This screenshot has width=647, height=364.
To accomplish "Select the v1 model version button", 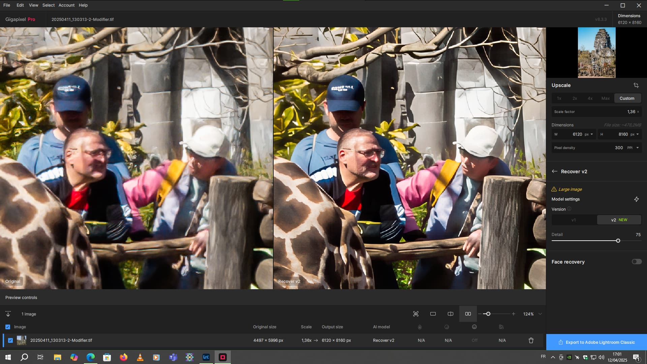I will coord(574,220).
